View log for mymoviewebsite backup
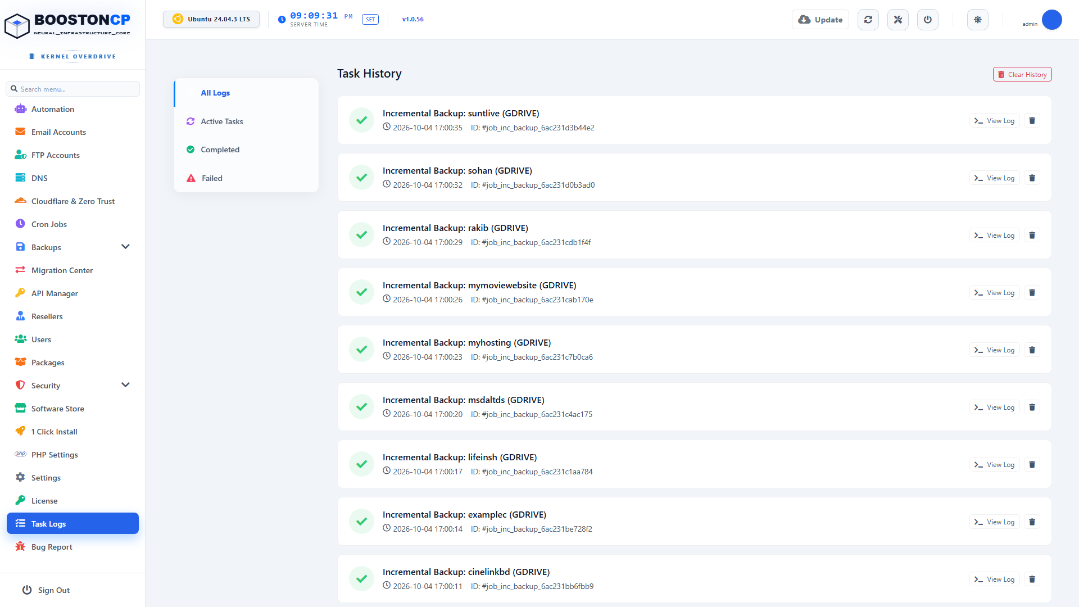This screenshot has width=1079, height=607. click(994, 293)
